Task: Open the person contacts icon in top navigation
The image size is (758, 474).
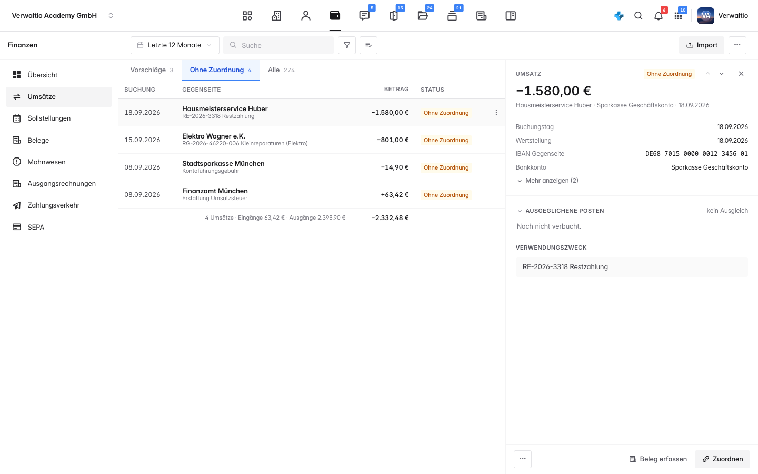Action: pos(306,16)
